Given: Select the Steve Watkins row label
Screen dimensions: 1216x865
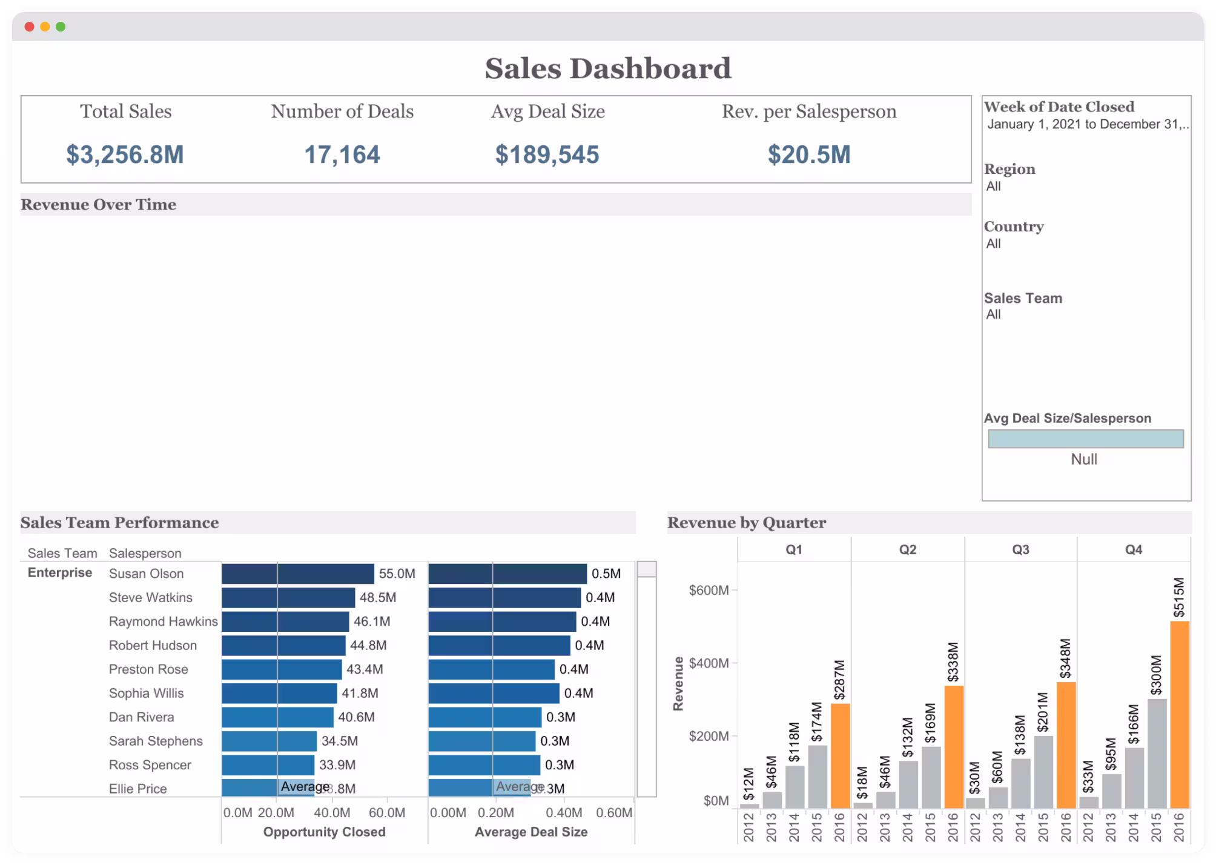Looking at the screenshot, I should (151, 598).
